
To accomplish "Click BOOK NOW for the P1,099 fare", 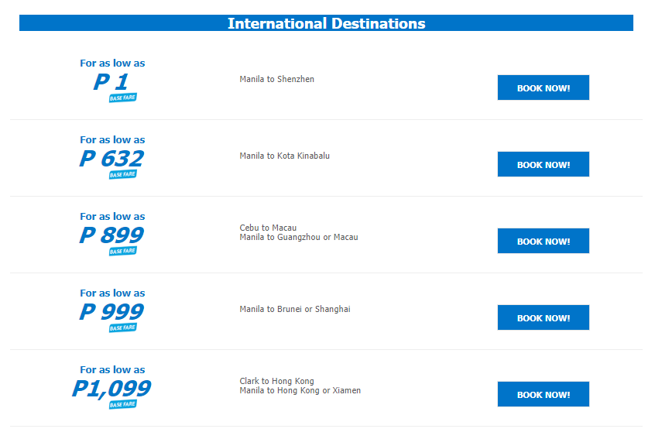I will pyautogui.click(x=543, y=394).
